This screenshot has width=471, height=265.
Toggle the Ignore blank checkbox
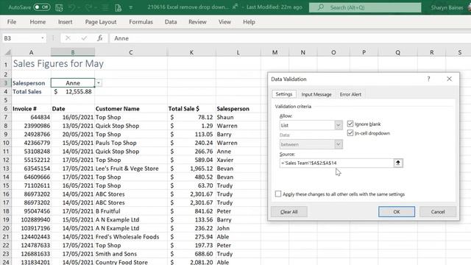coord(350,124)
